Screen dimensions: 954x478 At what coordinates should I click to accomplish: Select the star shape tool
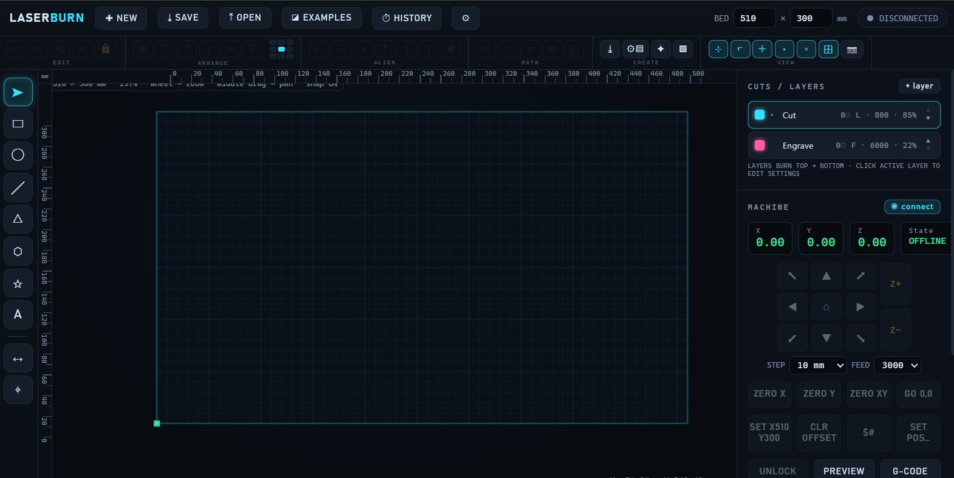pos(18,283)
